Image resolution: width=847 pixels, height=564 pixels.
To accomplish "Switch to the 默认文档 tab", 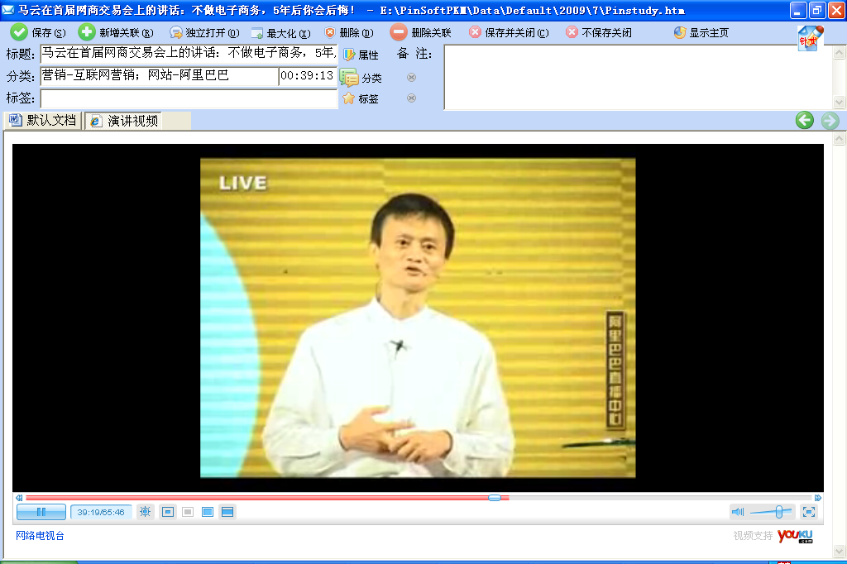I will pyautogui.click(x=42, y=121).
